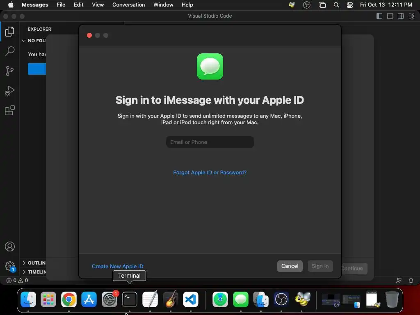This screenshot has width=420, height=315.
Task: Open first minimized window thumbnail in the dock
Action: point(331,300)
